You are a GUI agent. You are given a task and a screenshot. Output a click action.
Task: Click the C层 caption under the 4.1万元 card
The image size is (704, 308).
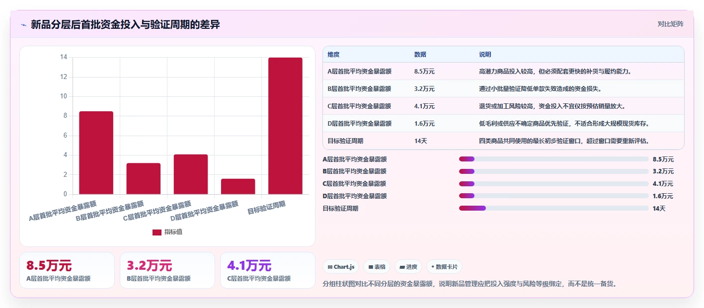(x=259, y=279)
